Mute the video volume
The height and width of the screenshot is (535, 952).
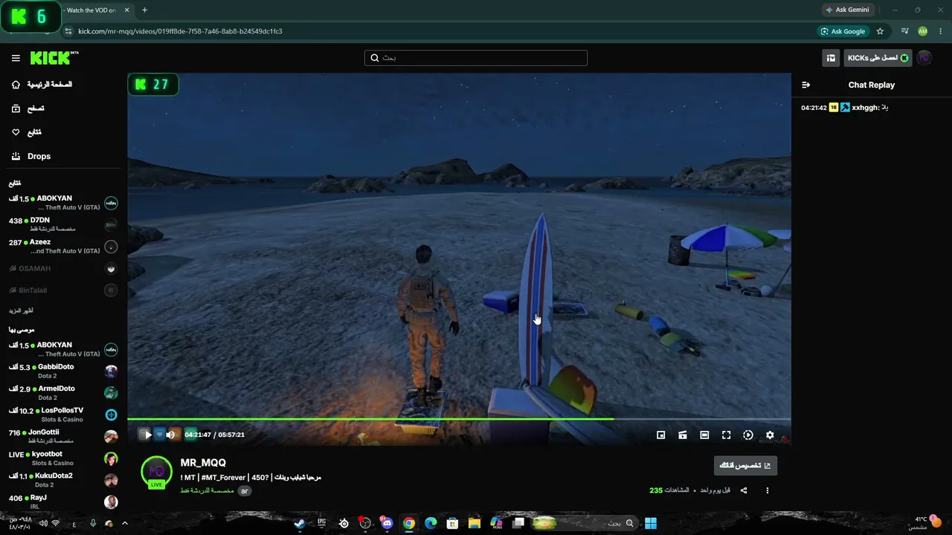(x=170, y=435)
